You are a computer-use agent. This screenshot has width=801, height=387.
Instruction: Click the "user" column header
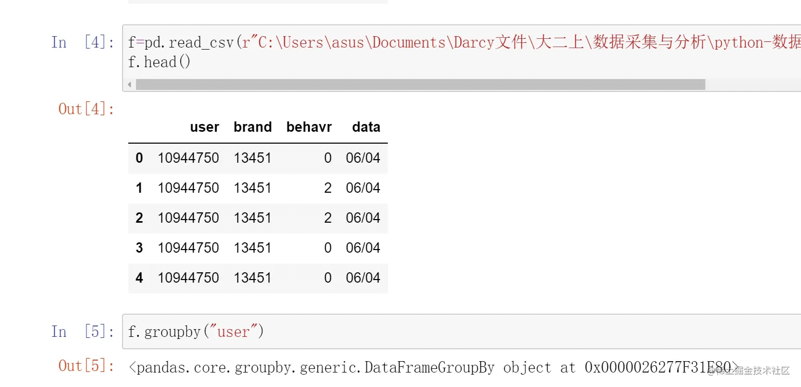click(204, 127)
